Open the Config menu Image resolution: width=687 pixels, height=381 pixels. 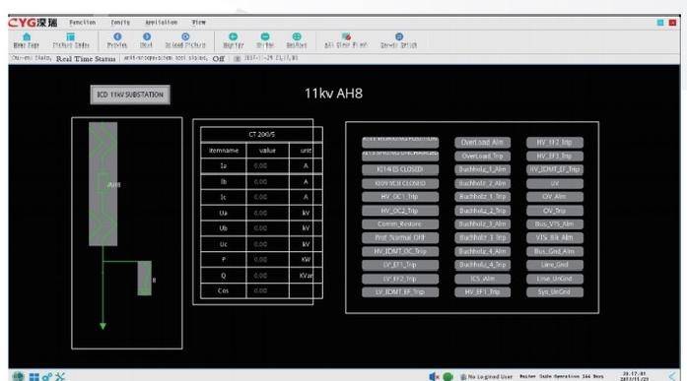coord(120,23)
